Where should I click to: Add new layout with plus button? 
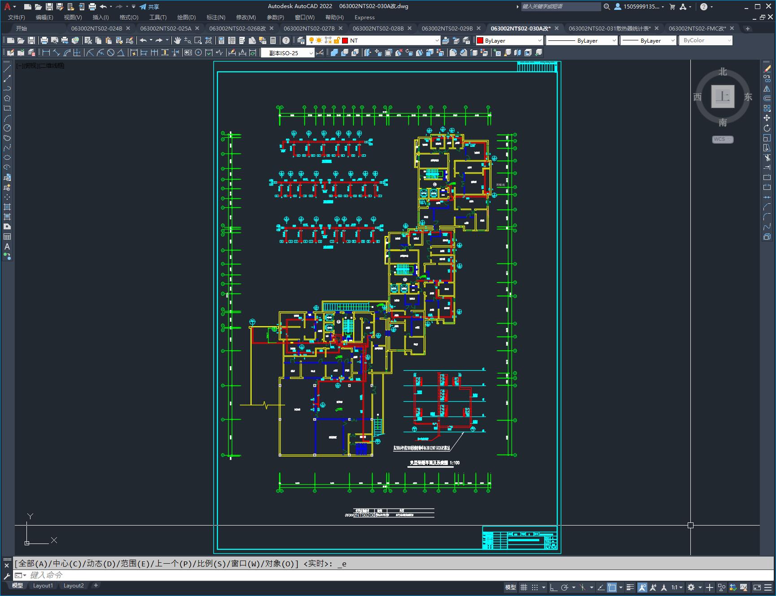point(95,585)
